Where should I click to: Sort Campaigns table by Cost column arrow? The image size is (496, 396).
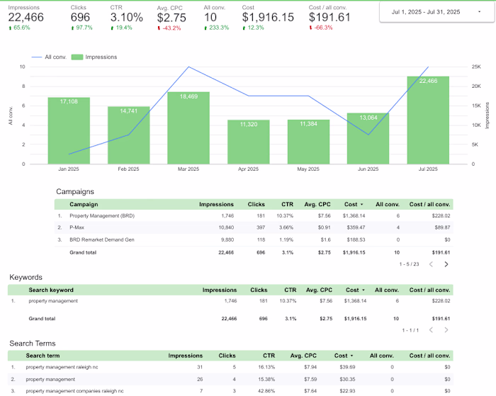(x=361, y=205)
